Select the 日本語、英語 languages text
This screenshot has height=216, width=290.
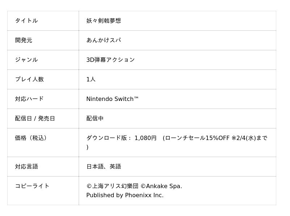104,166
